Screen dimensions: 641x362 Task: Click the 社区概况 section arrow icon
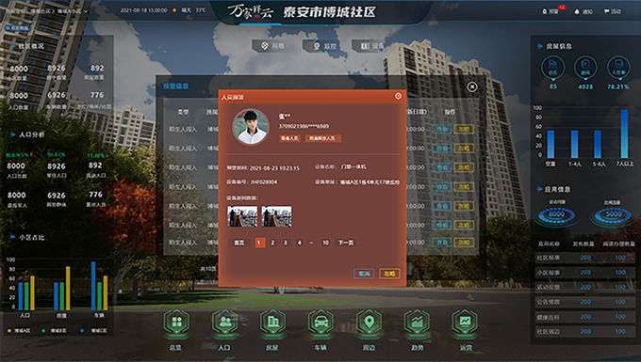[12, 46]
